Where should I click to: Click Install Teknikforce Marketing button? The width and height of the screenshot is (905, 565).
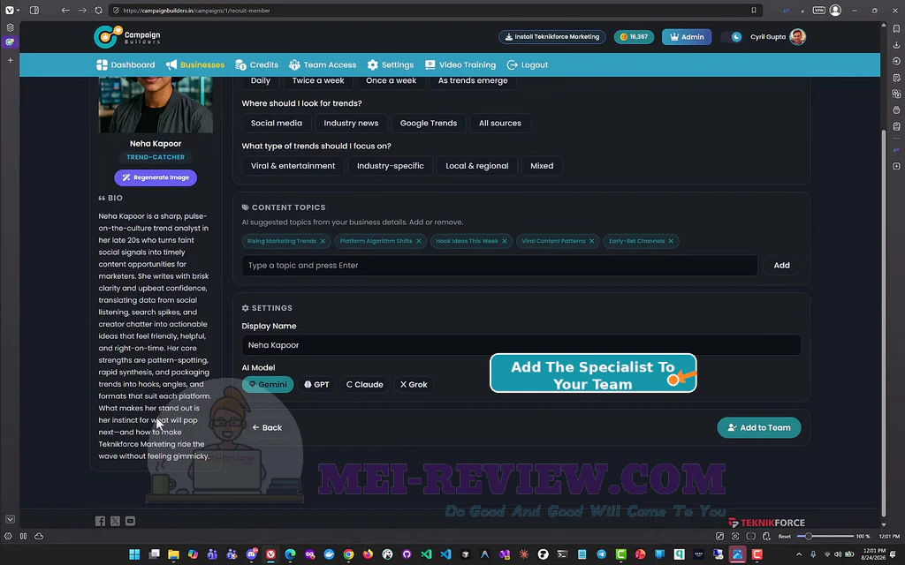point(552,37)
